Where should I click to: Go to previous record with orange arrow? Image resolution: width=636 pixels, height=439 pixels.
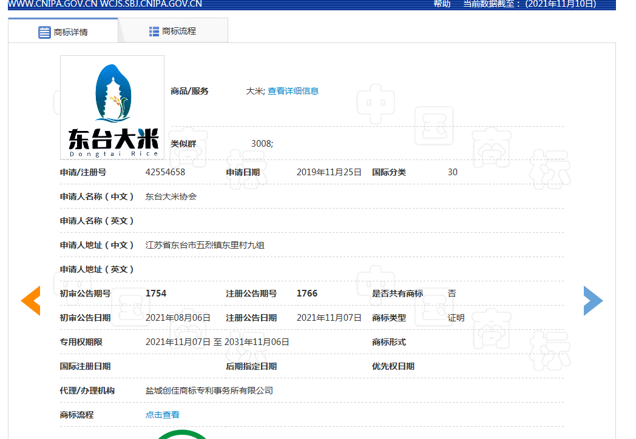tap(31, 300)
